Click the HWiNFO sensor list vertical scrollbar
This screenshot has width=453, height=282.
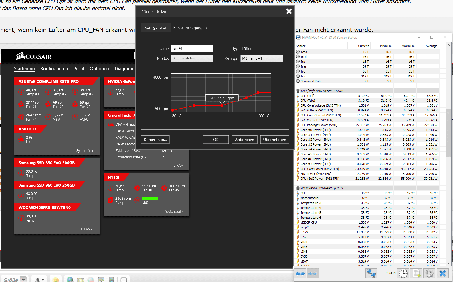click(448, 133)
